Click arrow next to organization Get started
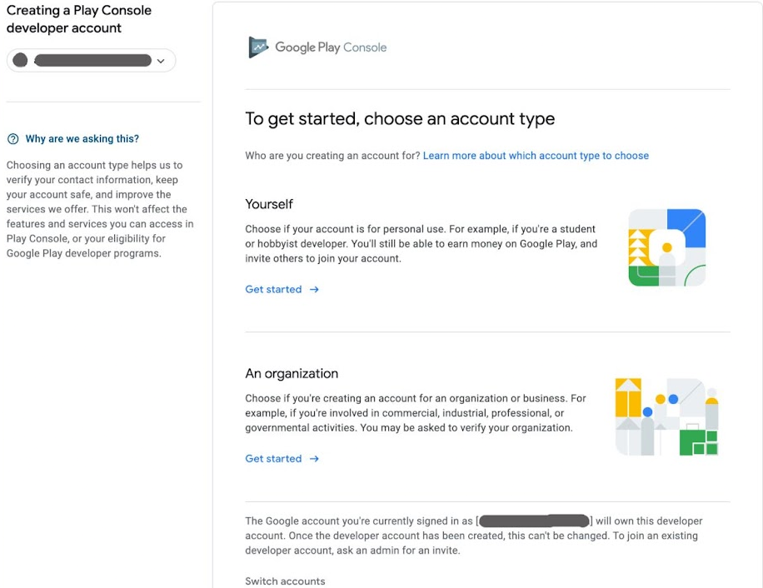The width and height of the screenshot is (763, 588). point(314,459)
